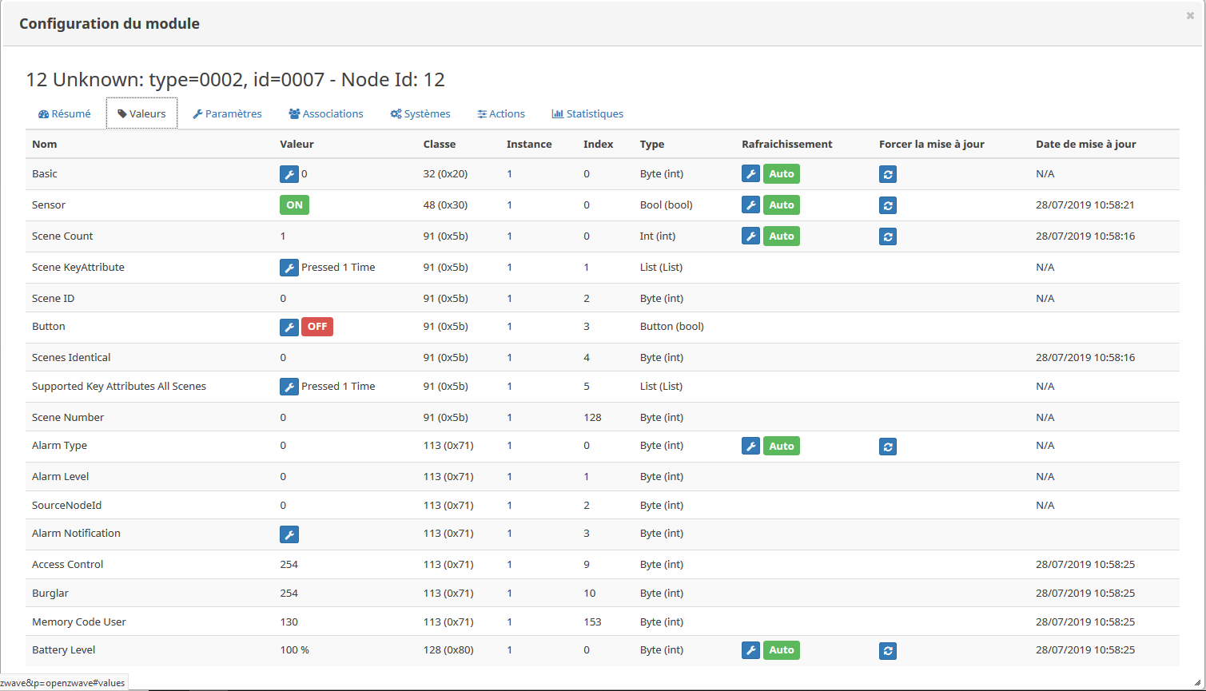Force update of Alarm Type row
The width and height of the screenshot is (1206, 691).
(x=888, y=447)
